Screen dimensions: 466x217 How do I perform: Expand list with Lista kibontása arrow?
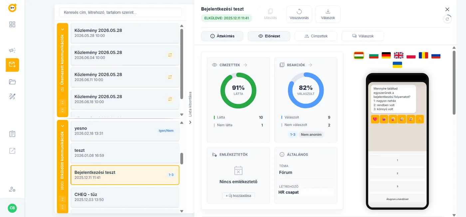(190, 122)
